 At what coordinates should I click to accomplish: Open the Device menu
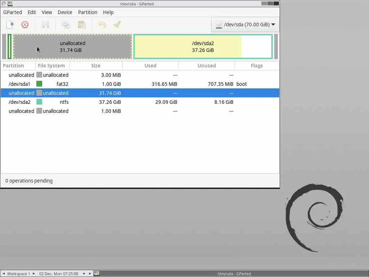[65, 12]
